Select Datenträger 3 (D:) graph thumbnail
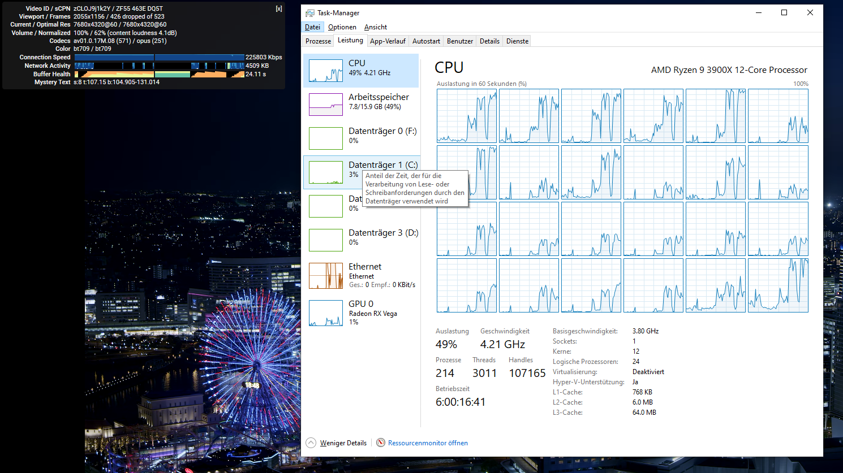The width and height of the screenshot is (843, 473). point(326,240)
